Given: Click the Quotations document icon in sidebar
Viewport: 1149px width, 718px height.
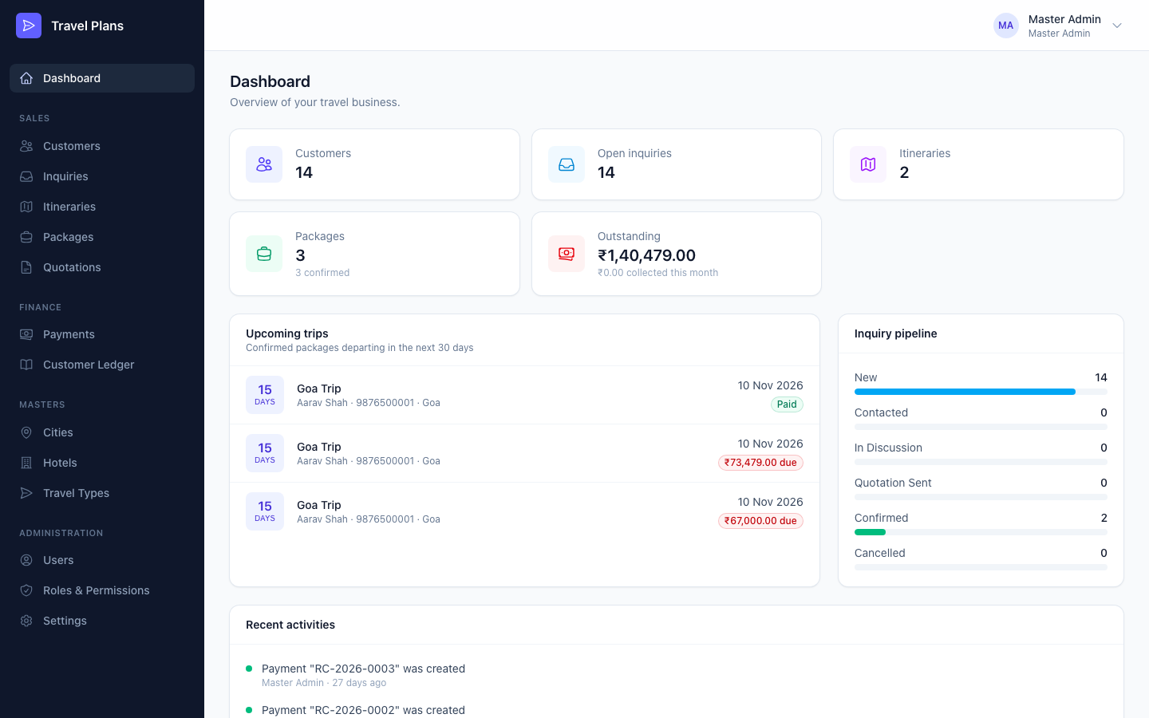Looking at the screenshot, I should [26, 267].
